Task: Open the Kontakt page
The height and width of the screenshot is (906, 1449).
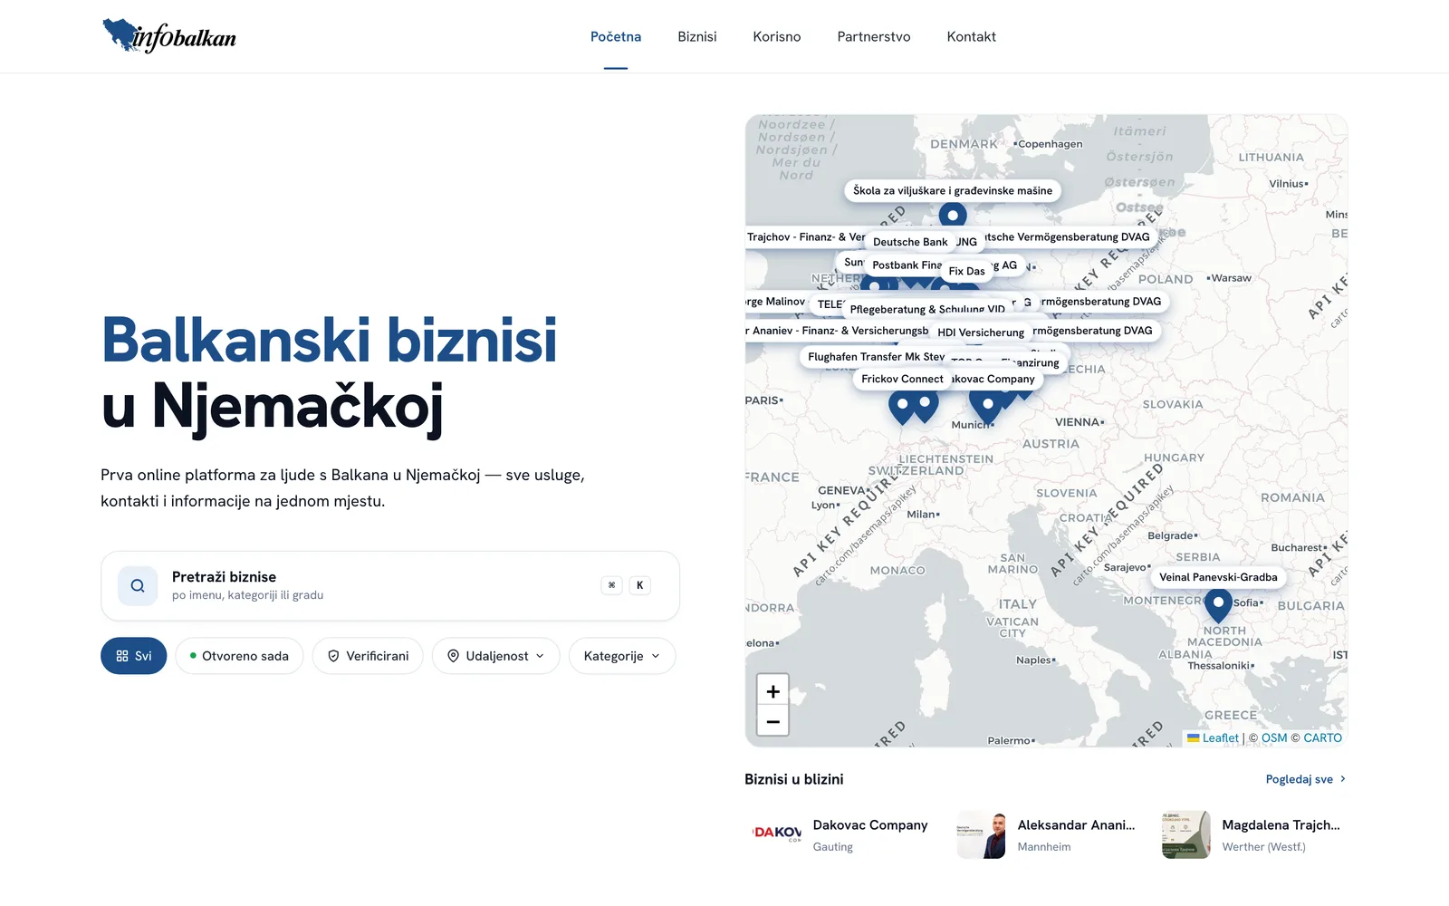Action: pos(972,36)
